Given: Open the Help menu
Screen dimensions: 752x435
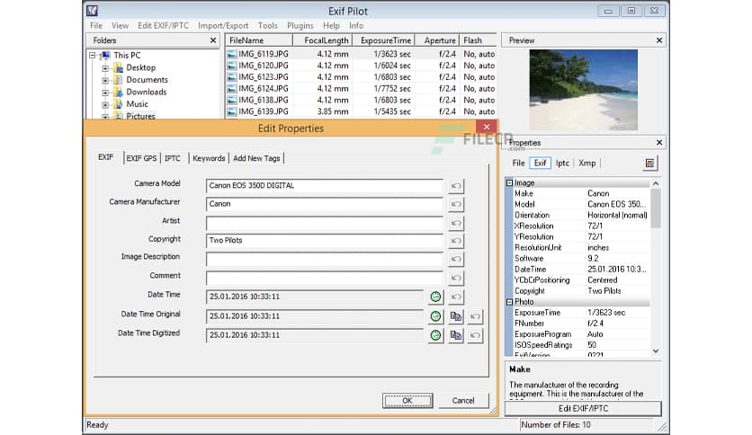Looking at the screenshot, I should tap(331, 25).
